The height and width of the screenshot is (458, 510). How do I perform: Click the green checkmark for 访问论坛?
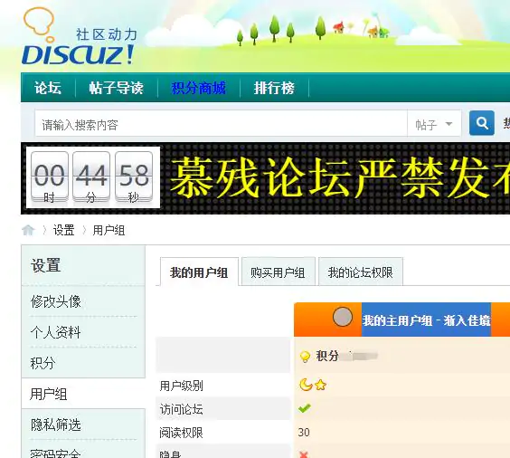click(305, 408)
